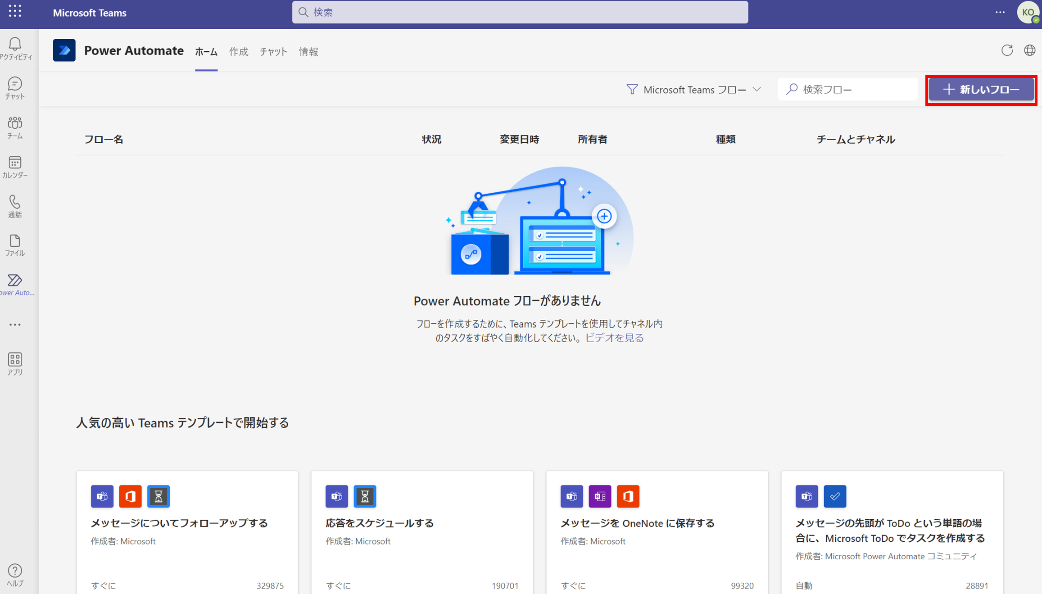Open ファイル in the left sidebar
This screenshot has height=594, width=1042.
(15, 245)
